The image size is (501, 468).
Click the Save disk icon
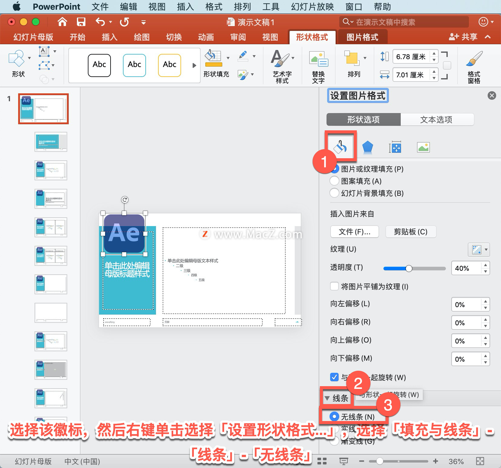(81, 22)
